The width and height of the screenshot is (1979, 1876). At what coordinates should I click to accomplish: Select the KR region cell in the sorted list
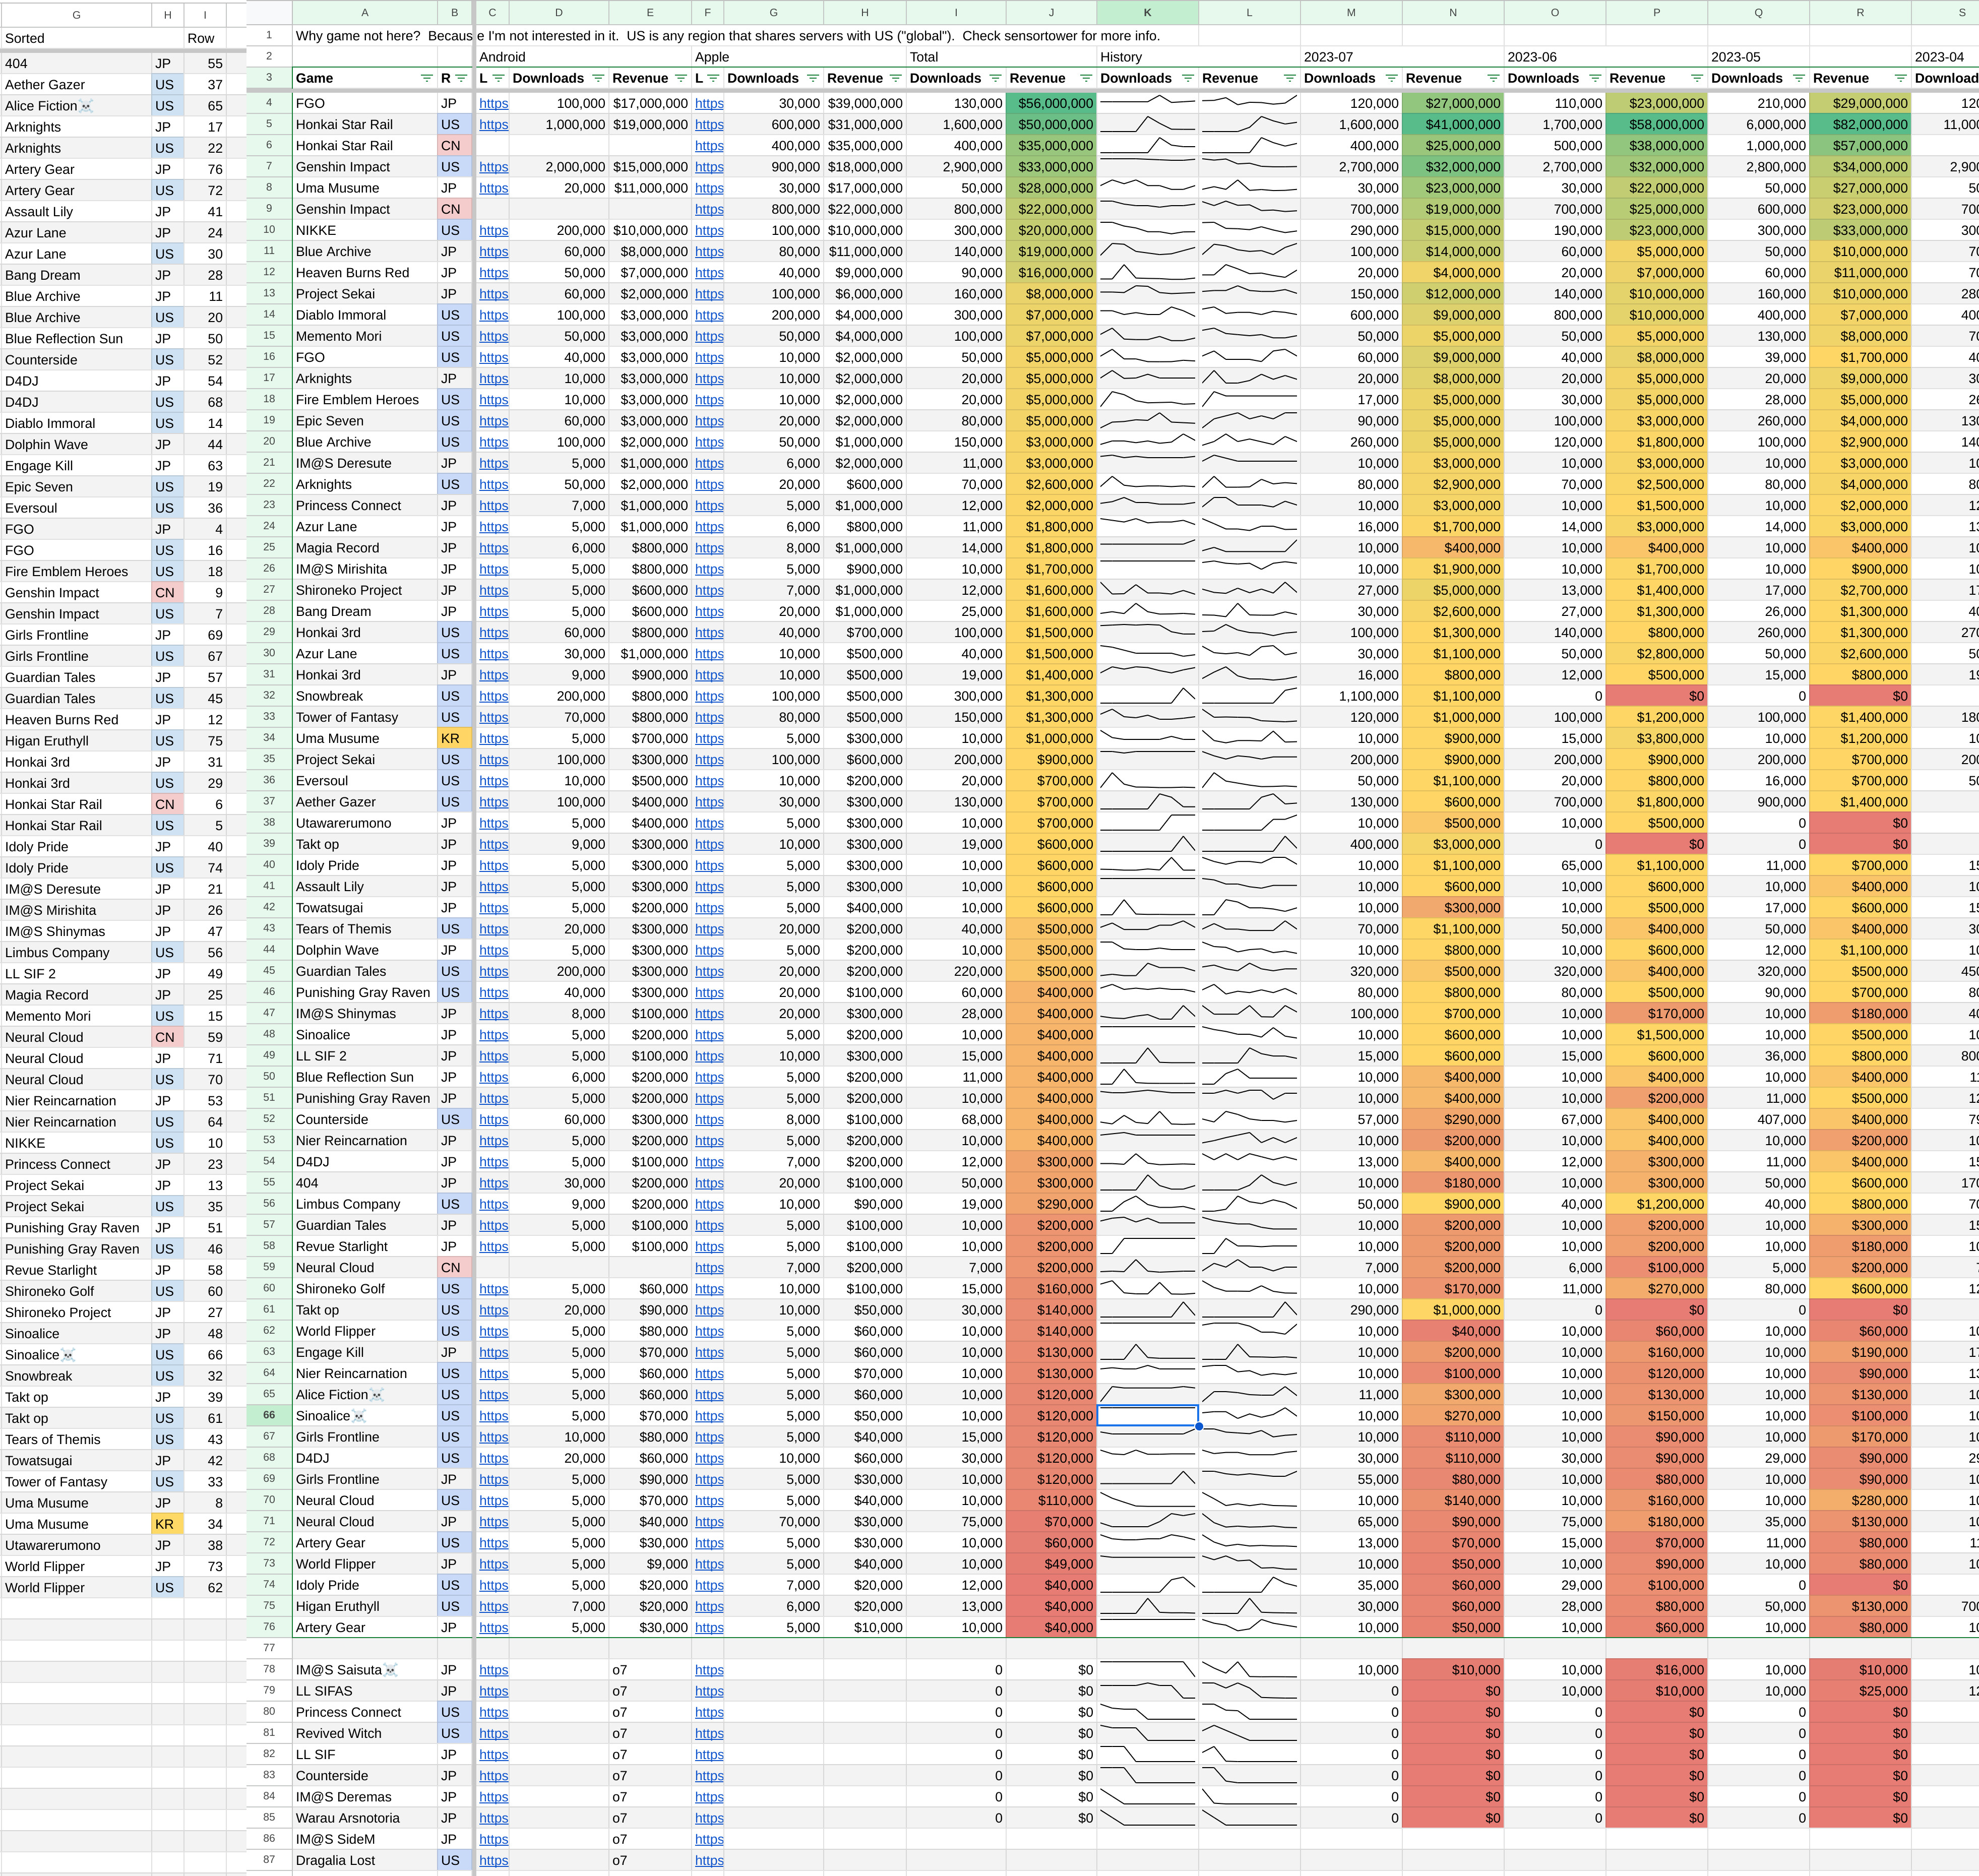(167, 1524)
